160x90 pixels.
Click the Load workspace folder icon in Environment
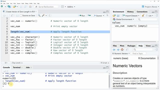(x=114, y=15)
